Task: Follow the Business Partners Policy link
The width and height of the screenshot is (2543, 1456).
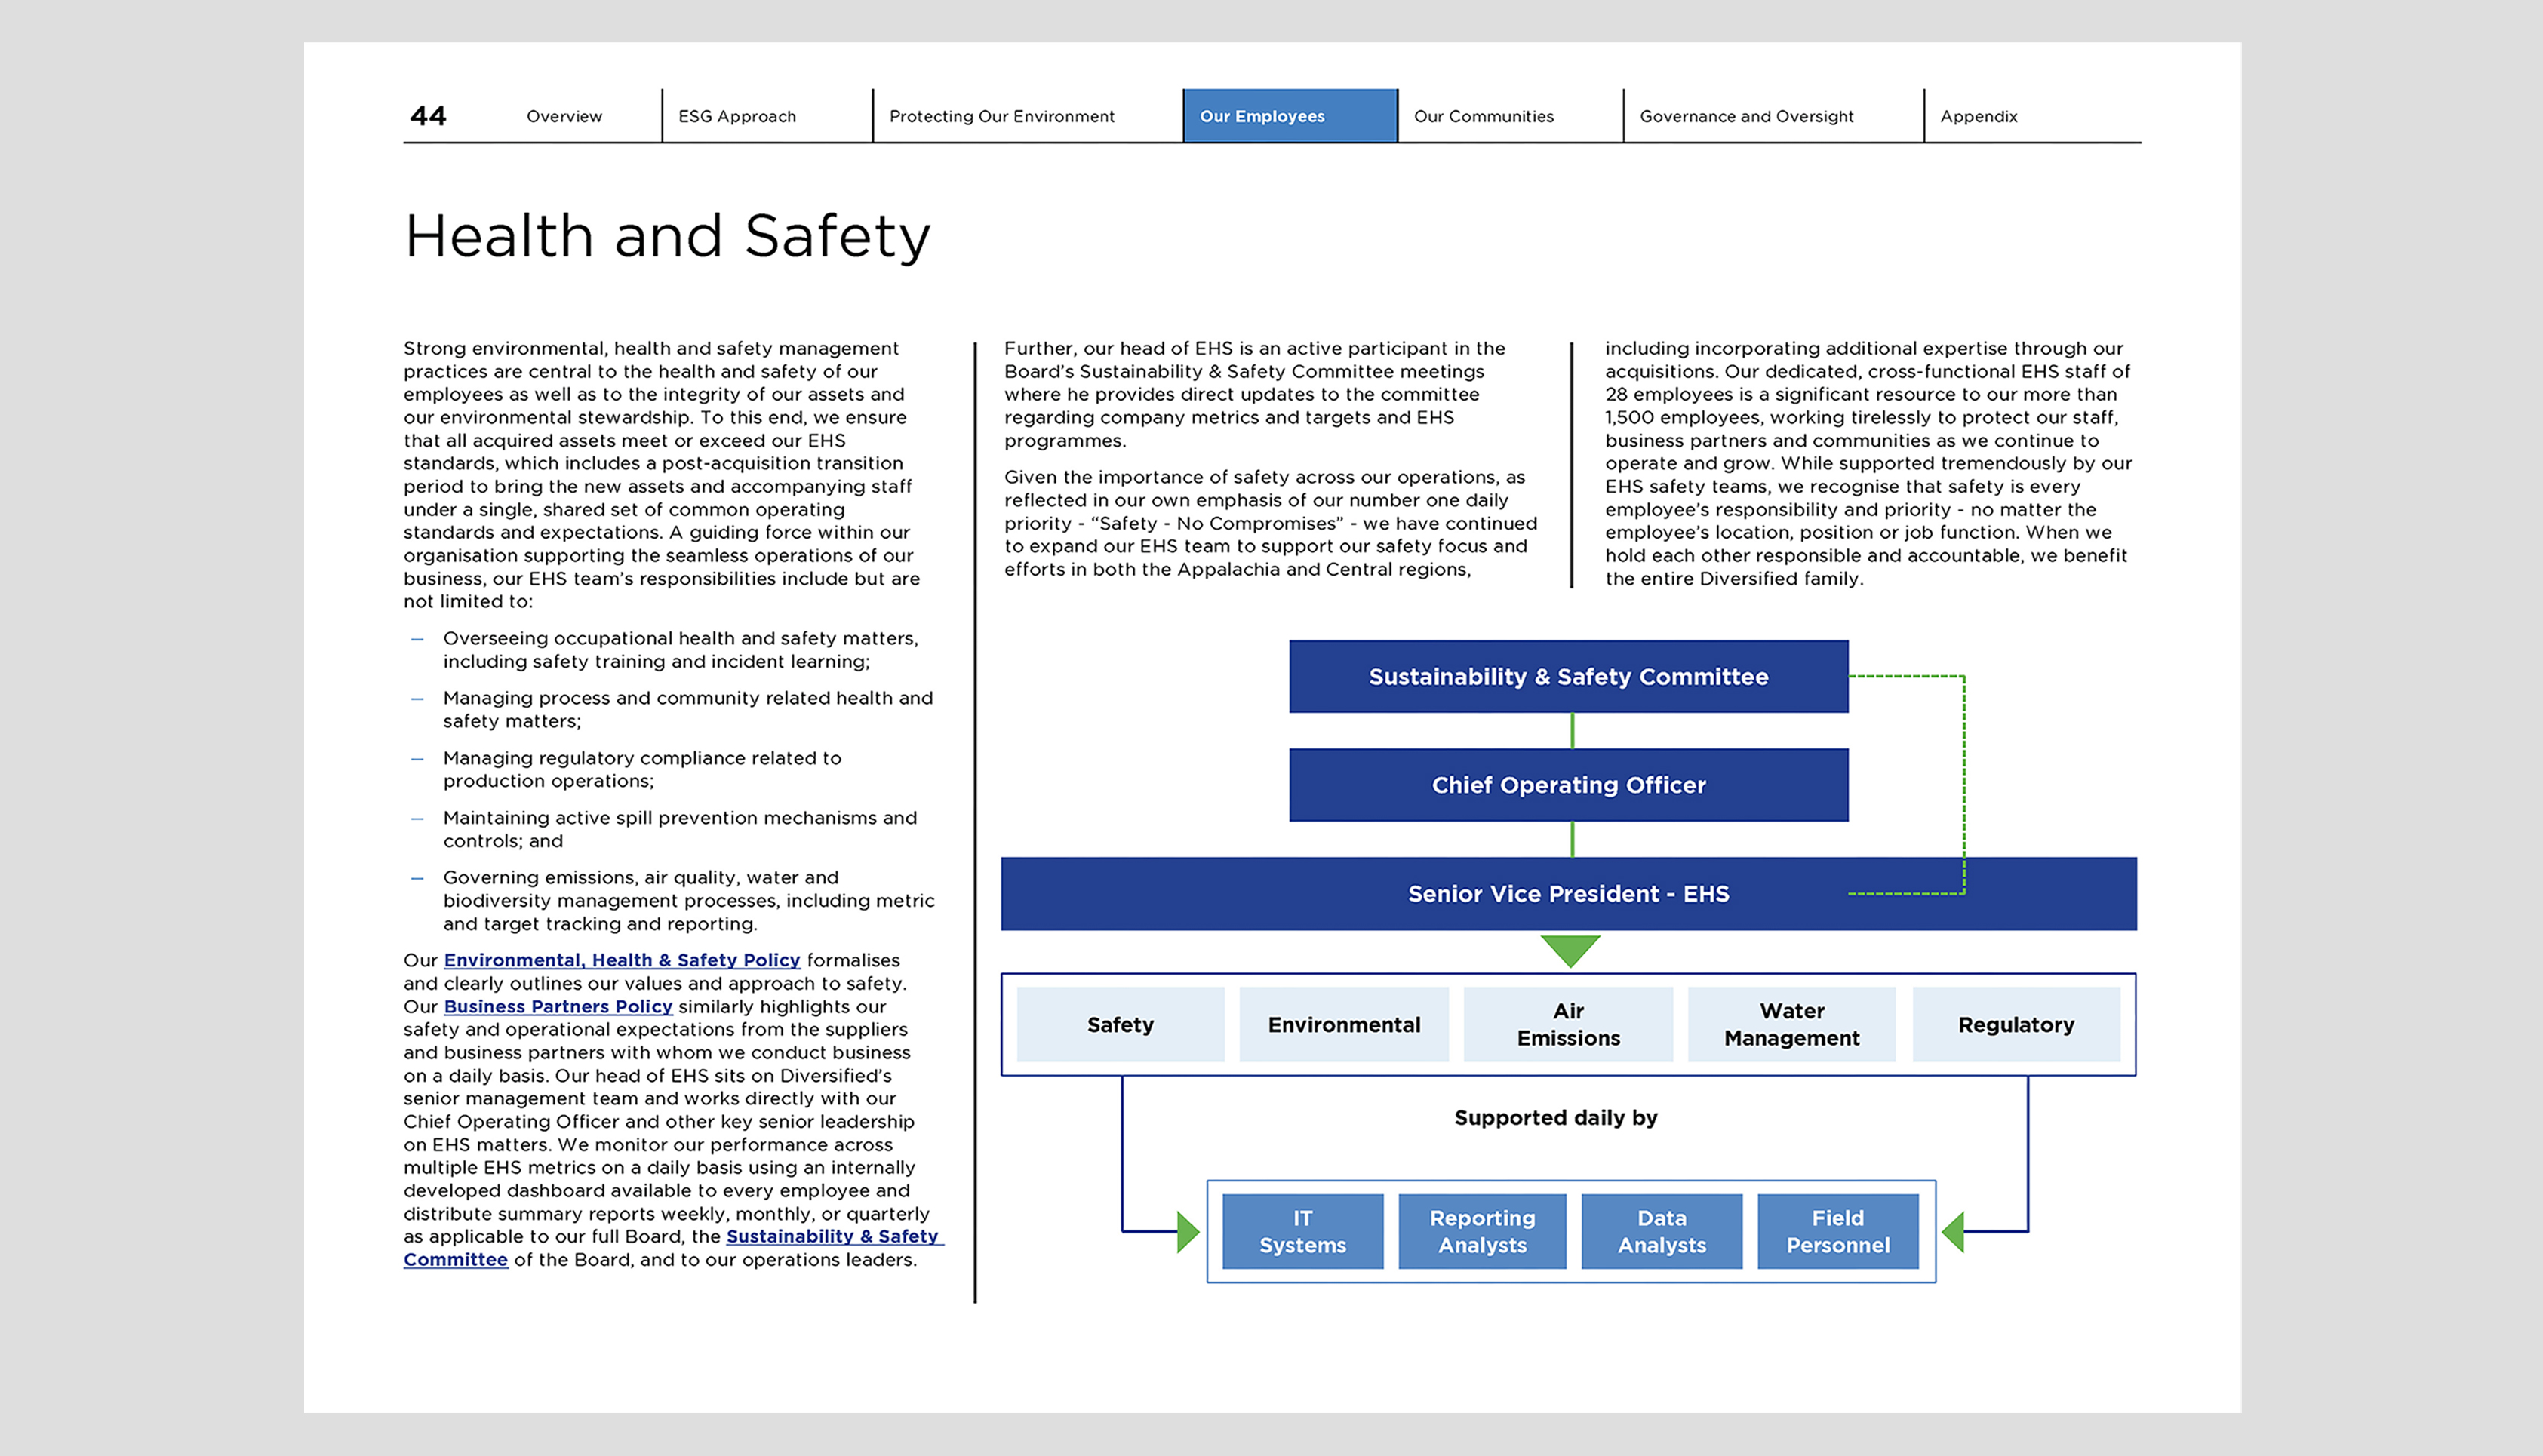Action: [558, 1007]
